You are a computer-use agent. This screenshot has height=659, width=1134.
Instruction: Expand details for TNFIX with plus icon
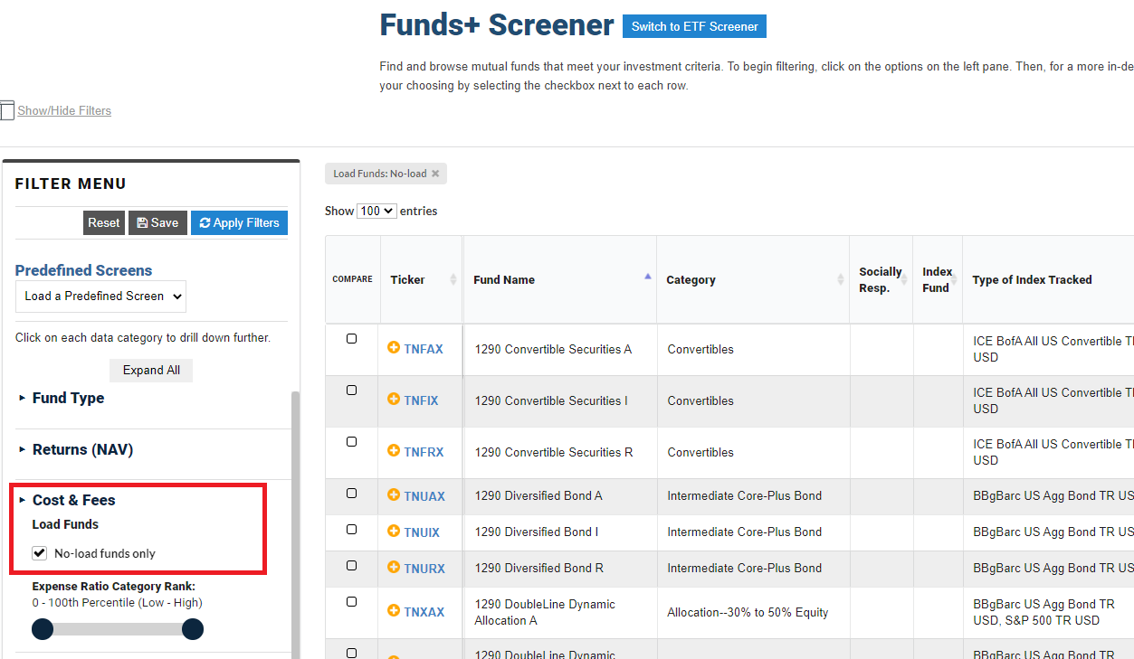coord(394,400)
